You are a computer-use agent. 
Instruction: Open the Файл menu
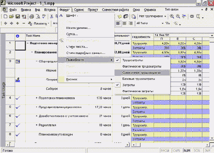click(x=13, y=10)
